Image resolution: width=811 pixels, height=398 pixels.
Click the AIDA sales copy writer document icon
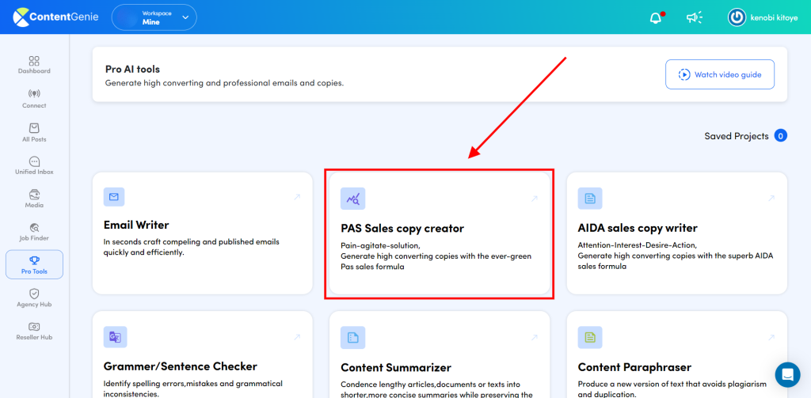pos(589,199)
